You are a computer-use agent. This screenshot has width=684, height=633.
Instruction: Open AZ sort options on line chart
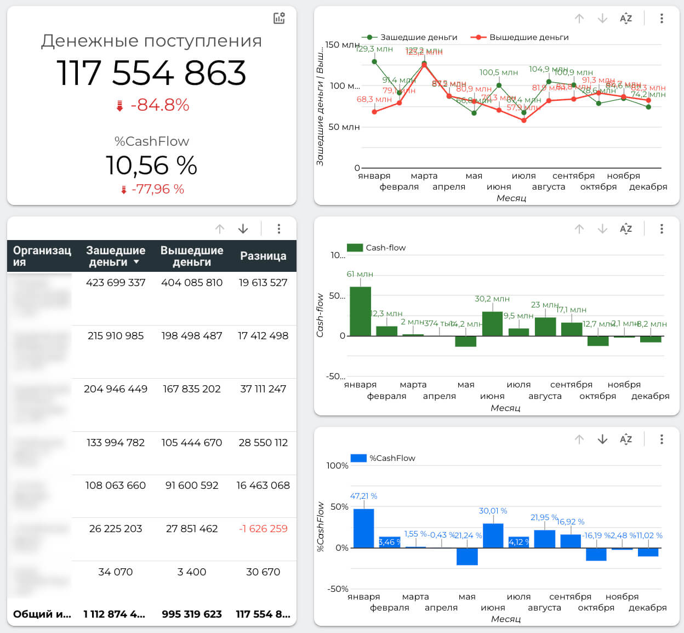(626, 18)
